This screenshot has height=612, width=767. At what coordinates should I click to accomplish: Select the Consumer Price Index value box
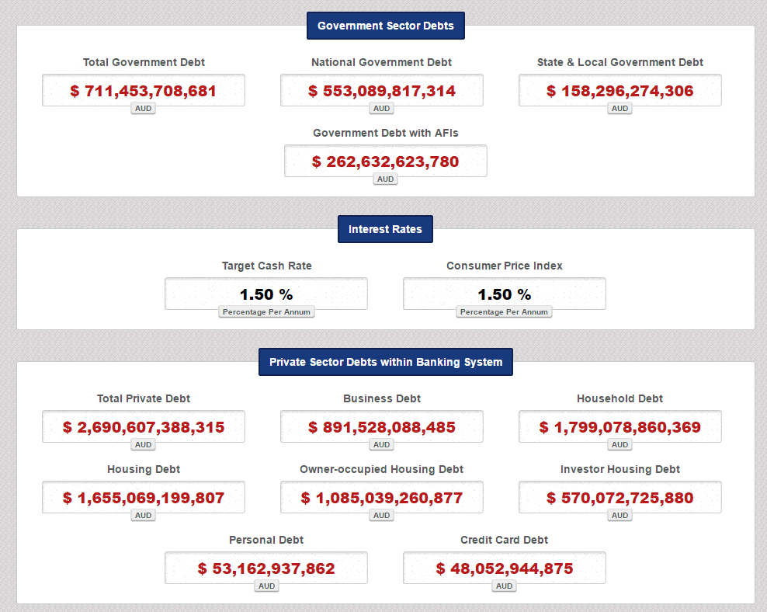point(504,294)
